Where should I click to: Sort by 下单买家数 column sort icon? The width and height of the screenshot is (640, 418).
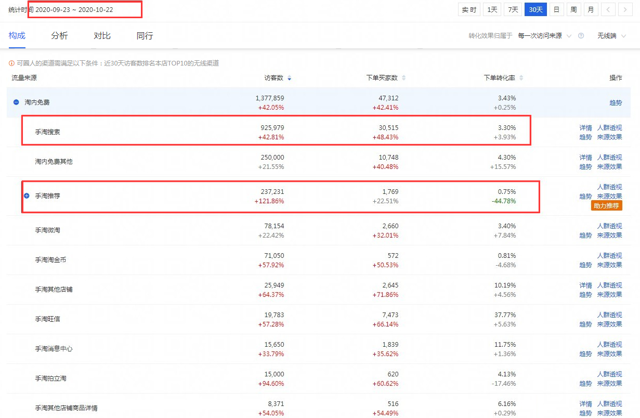[404, 78]
